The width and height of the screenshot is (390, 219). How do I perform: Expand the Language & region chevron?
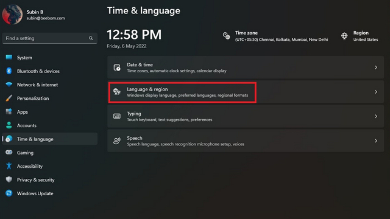pos(376,92)
